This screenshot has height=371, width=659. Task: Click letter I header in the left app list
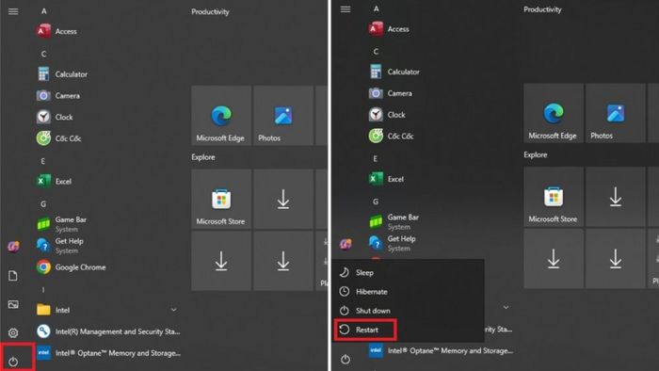pyautogui.click(x=43, y=290)
